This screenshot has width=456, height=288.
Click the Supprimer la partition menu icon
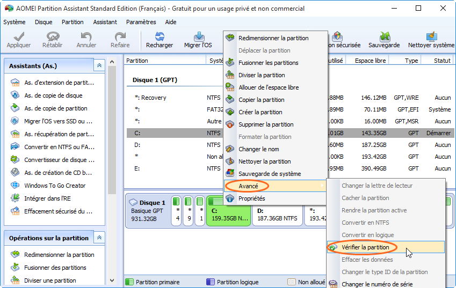[x=230, y=124]
